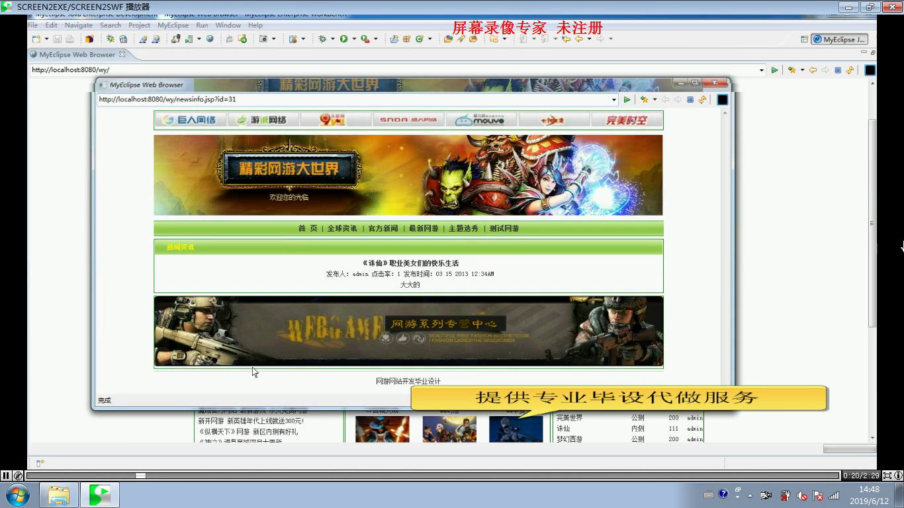This screenshot has width=904, height=508.
Task: Click the 新开网游 新英雄年代 news link
Action: [x=251, y=421]
